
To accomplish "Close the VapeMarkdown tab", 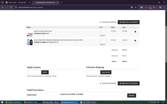I will tap(57, 2).
